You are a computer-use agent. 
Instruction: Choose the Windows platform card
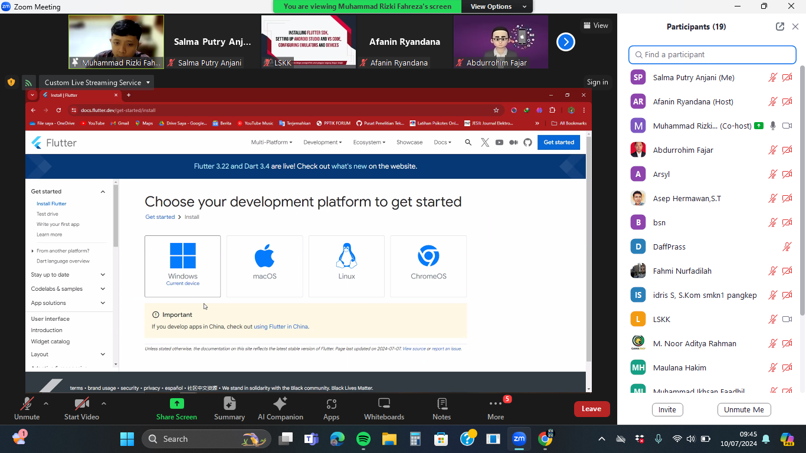pyautogui.click(x=183, y=266)
